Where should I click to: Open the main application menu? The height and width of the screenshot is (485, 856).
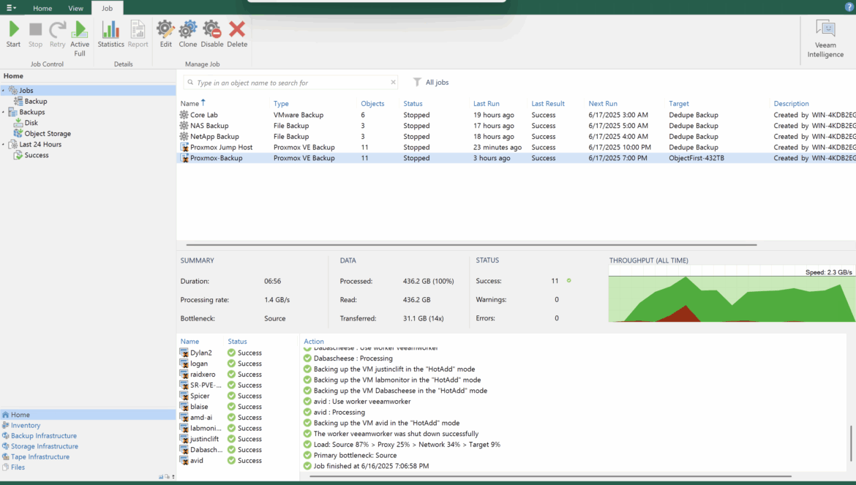tap(11, 7)
